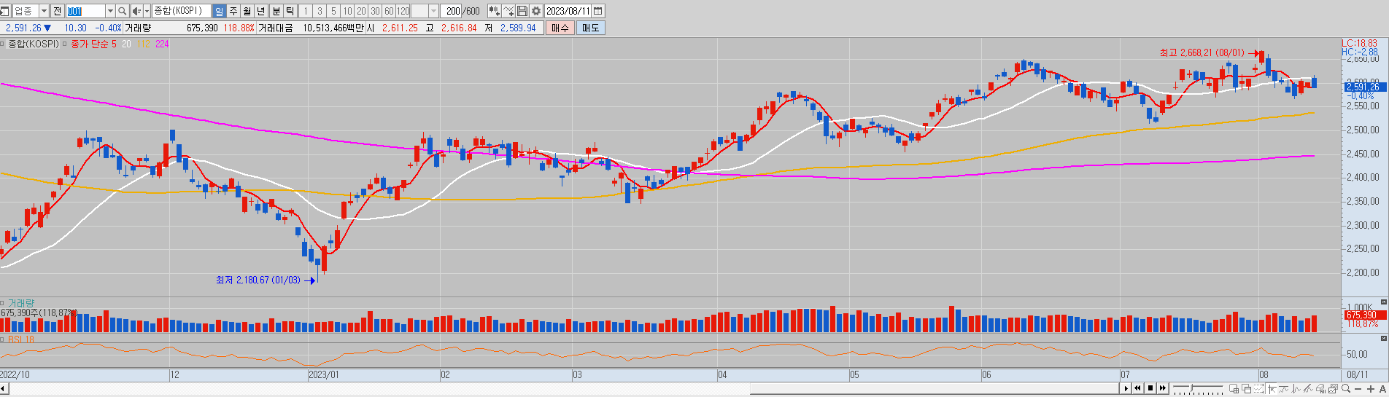Viewport: 1389px width, 397px height.
Task: Open chart settings gear icon
Action: [536, 11]
